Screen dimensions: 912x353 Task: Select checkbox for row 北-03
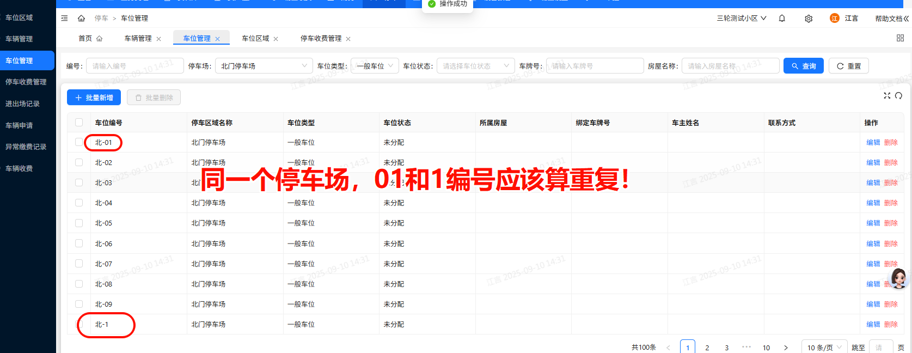pos(79,182)
